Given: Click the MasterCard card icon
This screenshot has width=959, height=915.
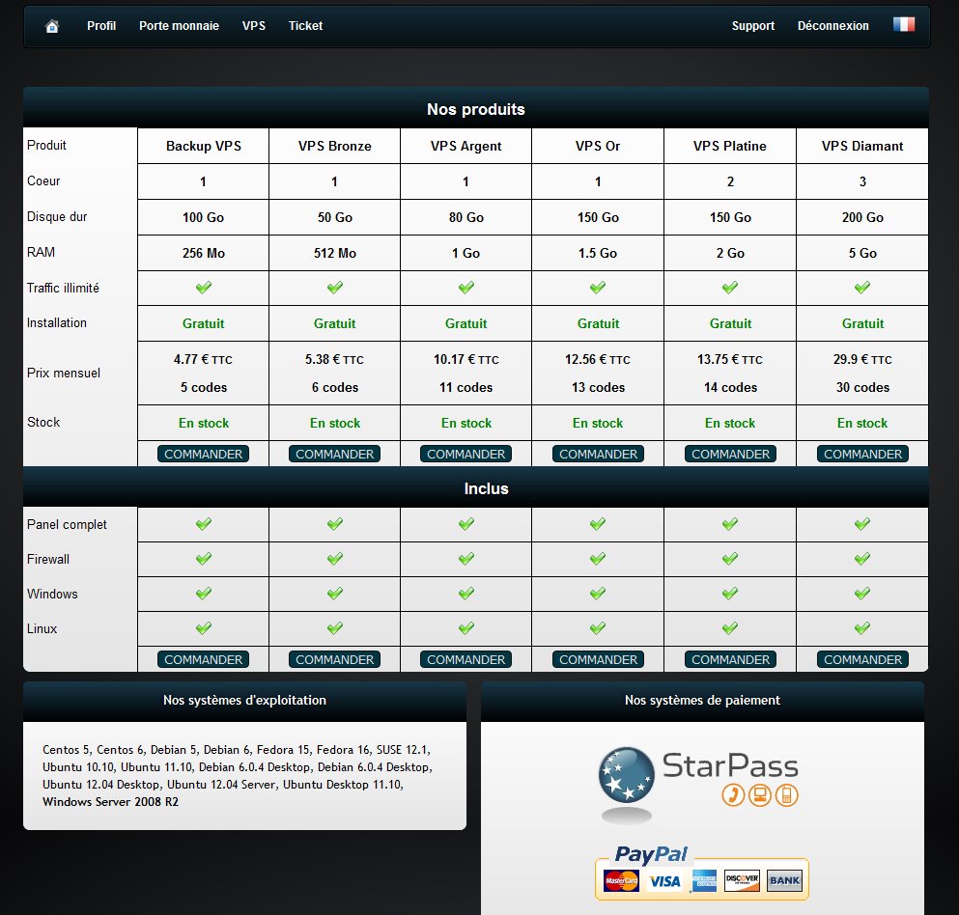Looking at the screenshot, I should coord(621,881).
